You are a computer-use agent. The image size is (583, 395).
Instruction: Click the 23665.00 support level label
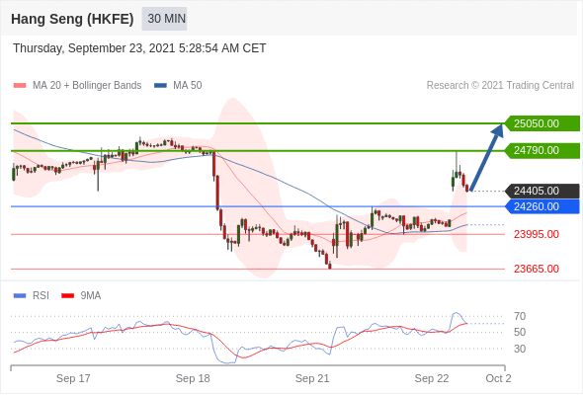pyautogui.click(x=537, y=269)
